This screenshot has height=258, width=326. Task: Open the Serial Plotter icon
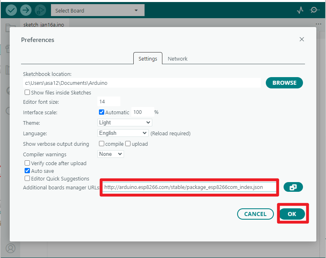coord(300,10)
